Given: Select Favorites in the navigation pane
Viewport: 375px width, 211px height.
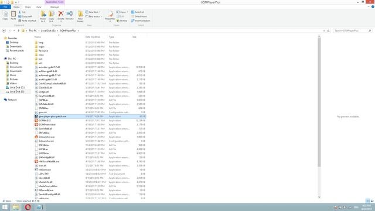Looking at the screenshot, I should [12, 38].
